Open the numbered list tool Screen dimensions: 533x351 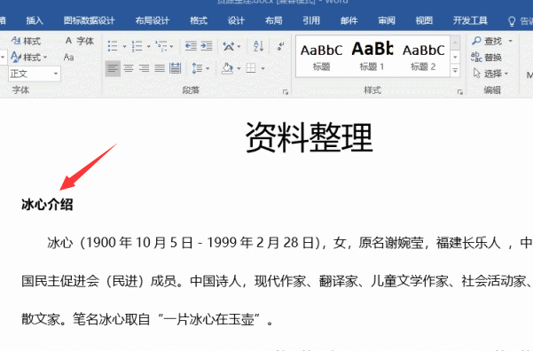[137, 46]
